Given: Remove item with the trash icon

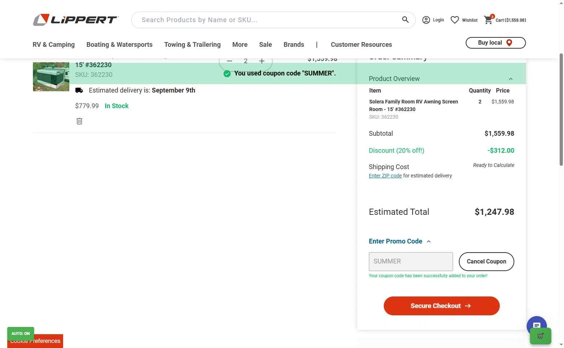Looking at the screenshot, I should point(79,121).
